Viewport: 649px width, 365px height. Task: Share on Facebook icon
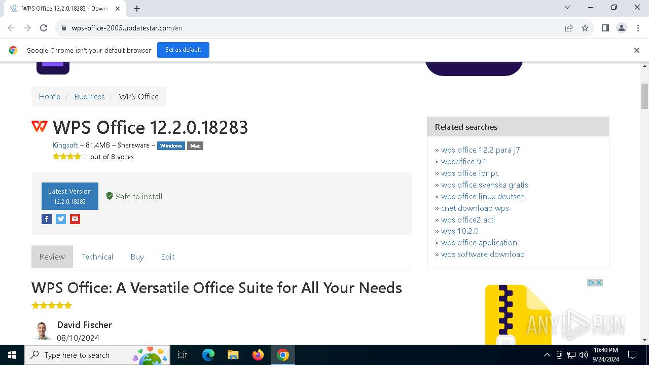pos(47,219)
